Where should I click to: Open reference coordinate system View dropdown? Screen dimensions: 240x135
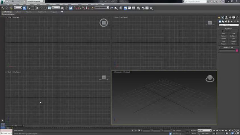point(56,7)
